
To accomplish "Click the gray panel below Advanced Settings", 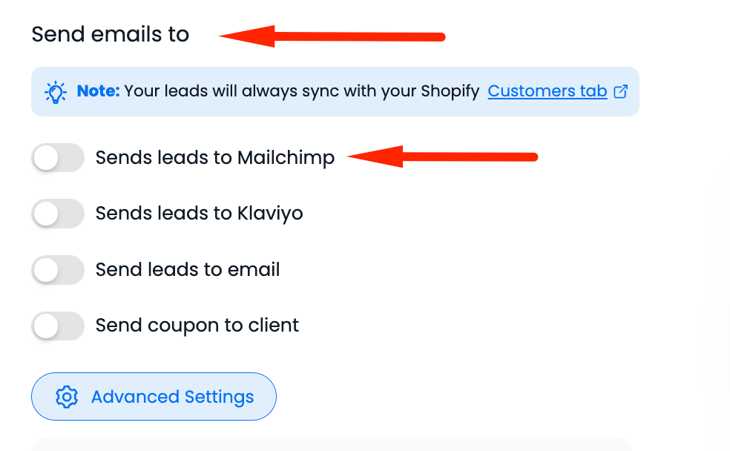I will pos(331,444).
